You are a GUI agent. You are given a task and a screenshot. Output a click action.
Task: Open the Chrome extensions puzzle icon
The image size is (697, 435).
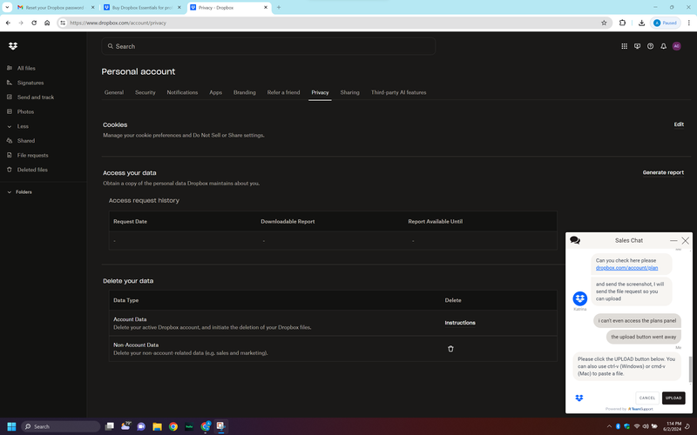(x=623, y=23)
